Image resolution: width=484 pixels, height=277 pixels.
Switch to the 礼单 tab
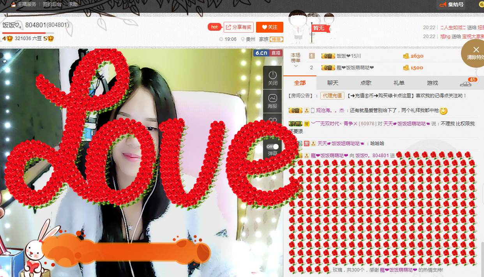tap(399, 83)
